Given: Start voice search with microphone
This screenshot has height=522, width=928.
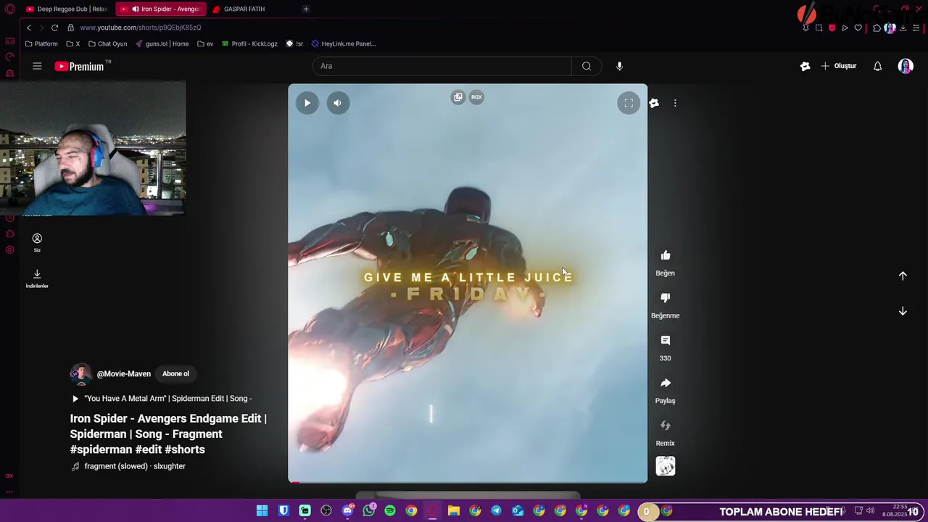Looking at the screenshot, I should tap(619, 66).
